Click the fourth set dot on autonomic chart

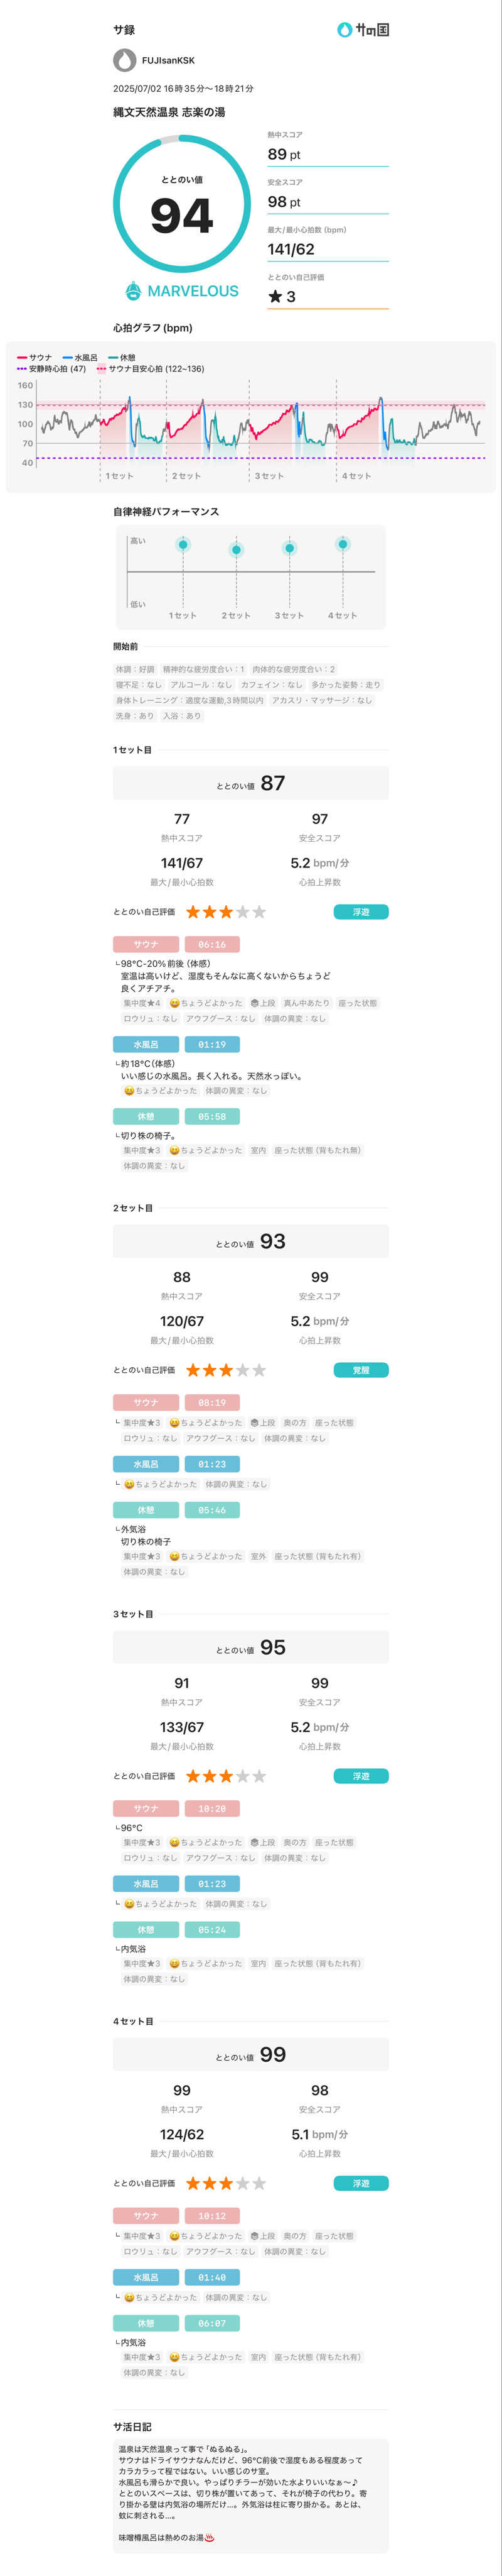[343, 545]
